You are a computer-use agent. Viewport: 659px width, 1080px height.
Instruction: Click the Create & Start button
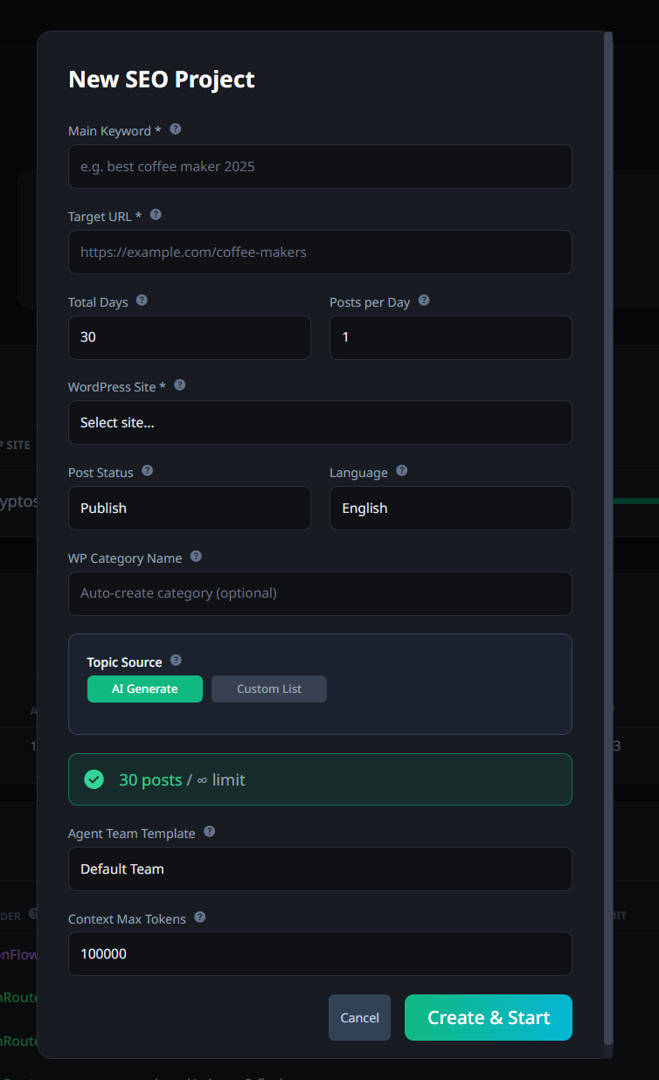click(488, 1017)
